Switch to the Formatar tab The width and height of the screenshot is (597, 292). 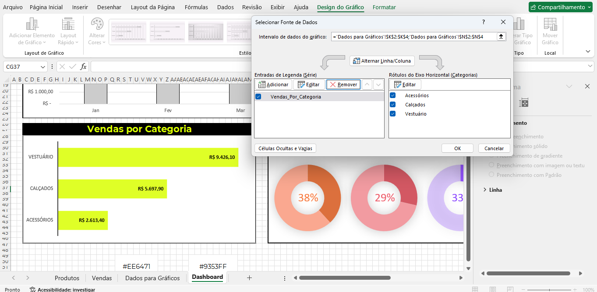click(x=384, y=7)
